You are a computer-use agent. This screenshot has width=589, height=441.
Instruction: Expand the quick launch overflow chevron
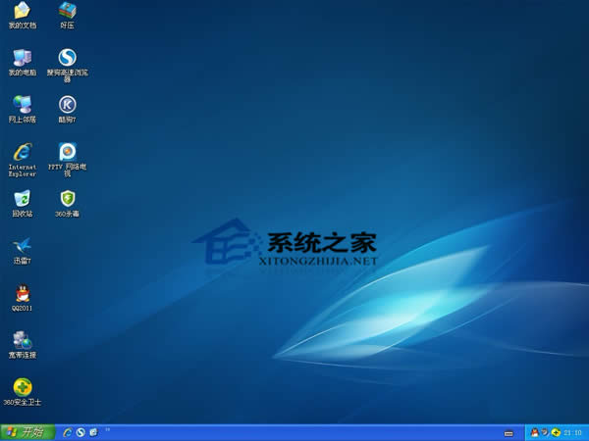point(107,430)
